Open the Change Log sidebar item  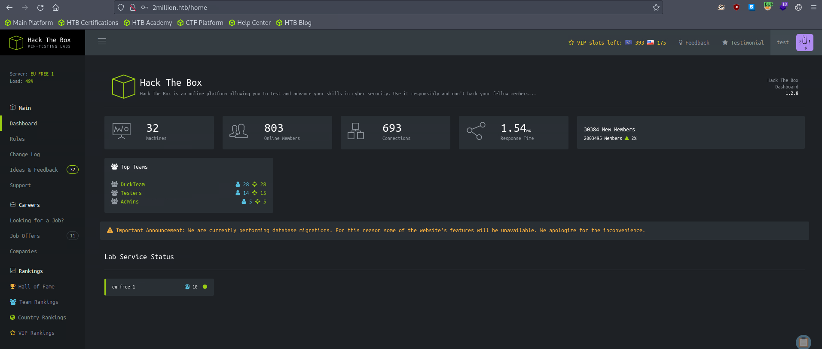pyautogui.click(x=25, y=154)
